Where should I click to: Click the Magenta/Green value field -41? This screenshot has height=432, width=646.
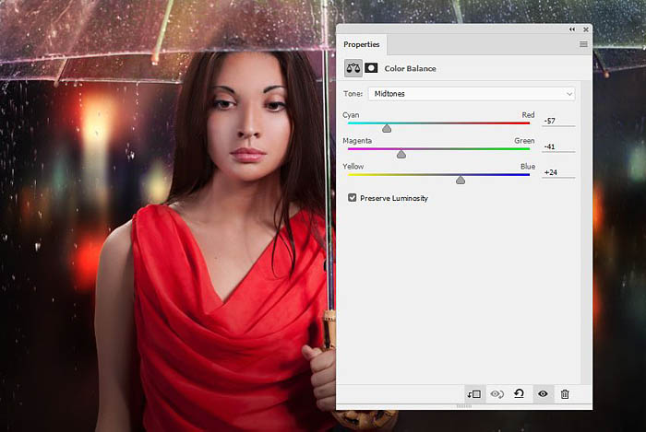pos(558,146)
